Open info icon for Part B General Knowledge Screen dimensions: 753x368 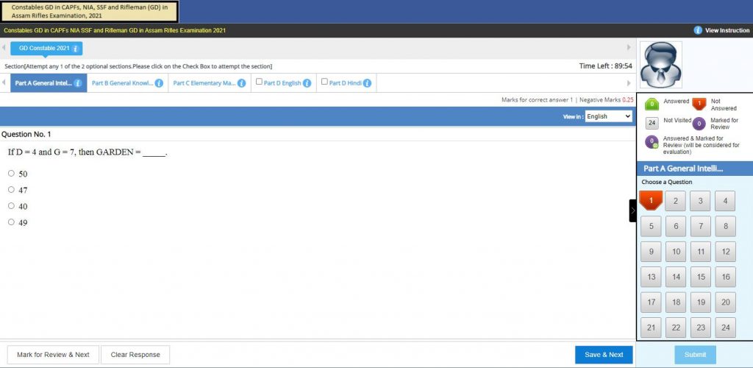[159, 83]
